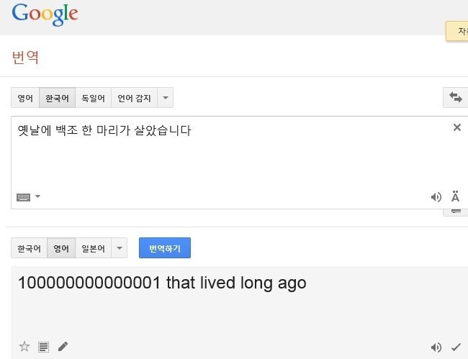Viewport: 468px width, 359px height.
Task: Click the virtual keyboard icon
Action: click(24, 196)
